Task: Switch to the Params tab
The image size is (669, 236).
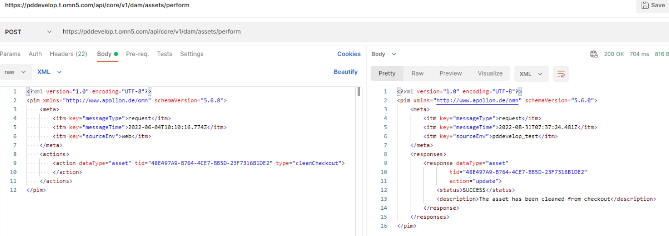Action: point(10,54)
